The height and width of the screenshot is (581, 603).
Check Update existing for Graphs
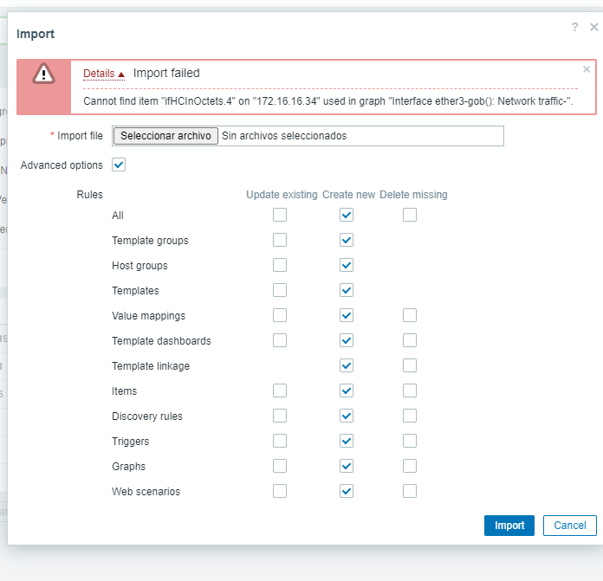tap(280, 466)
